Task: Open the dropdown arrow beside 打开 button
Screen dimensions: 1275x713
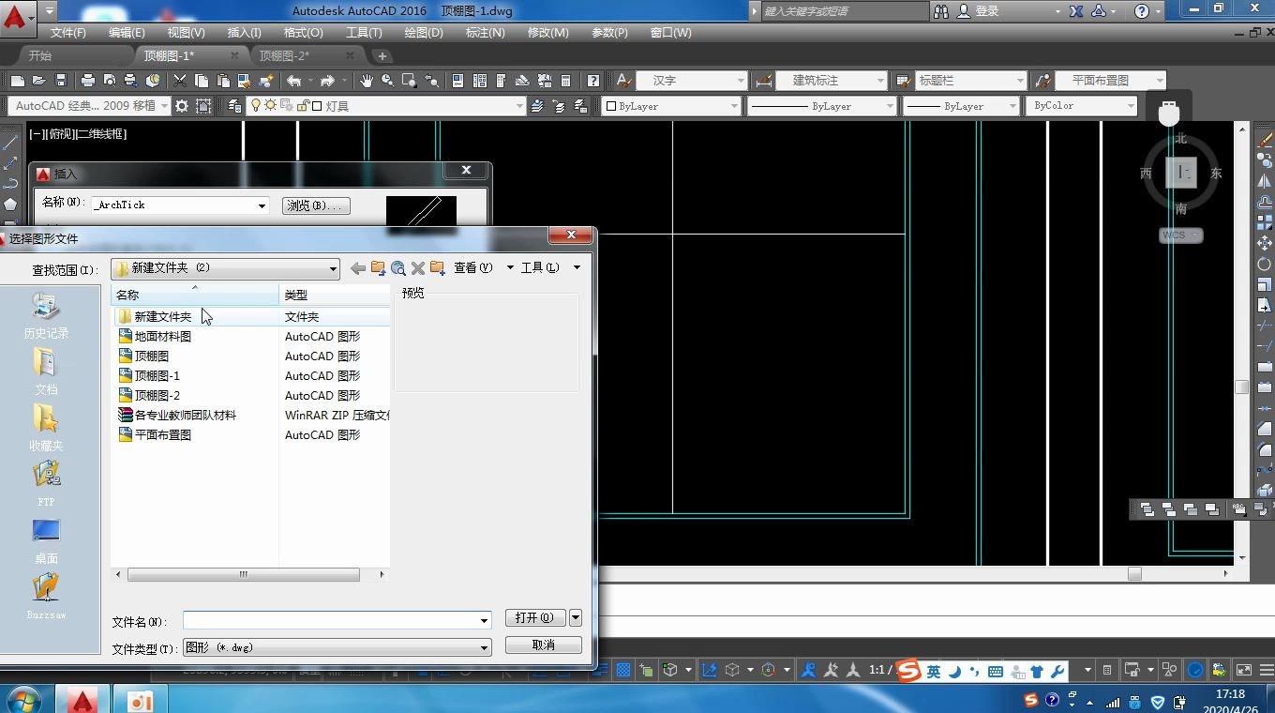Action: 576,617
